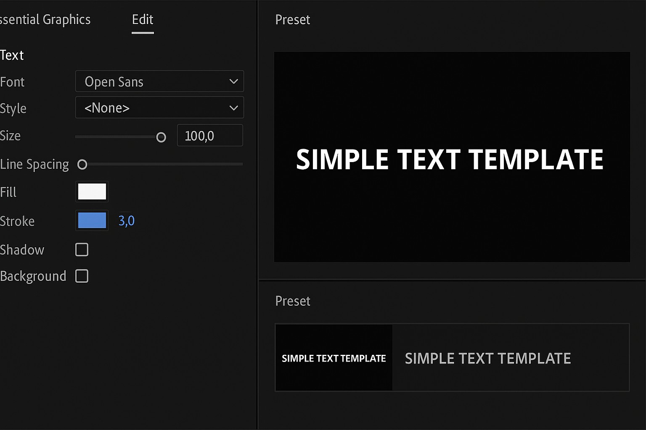Click the Line Spacing slider track

tap(168, 164)
